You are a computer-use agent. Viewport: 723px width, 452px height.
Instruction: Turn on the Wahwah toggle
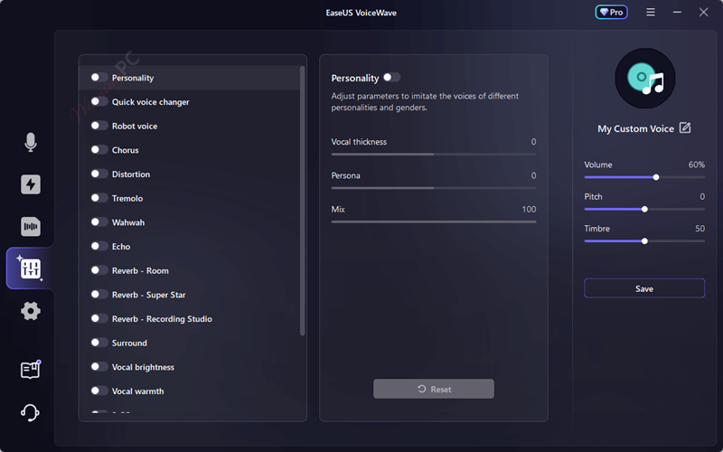(x=99, y=221)
